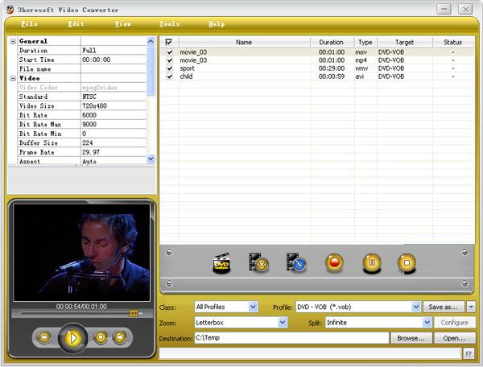Uncheck the sport file checkbox
The width and height of the screenshot is (483, 367).
[169, 68]
